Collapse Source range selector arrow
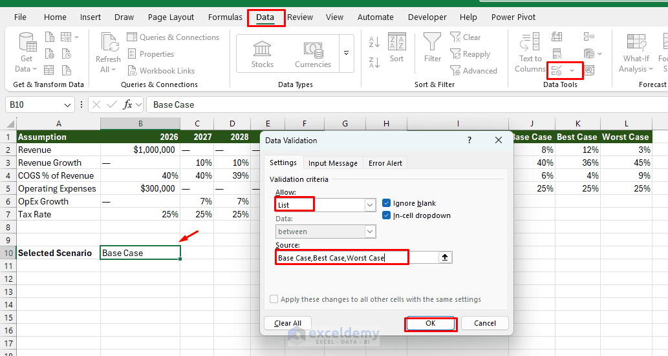This screenshot has height=356, width=668. click(x=445, y=257)
